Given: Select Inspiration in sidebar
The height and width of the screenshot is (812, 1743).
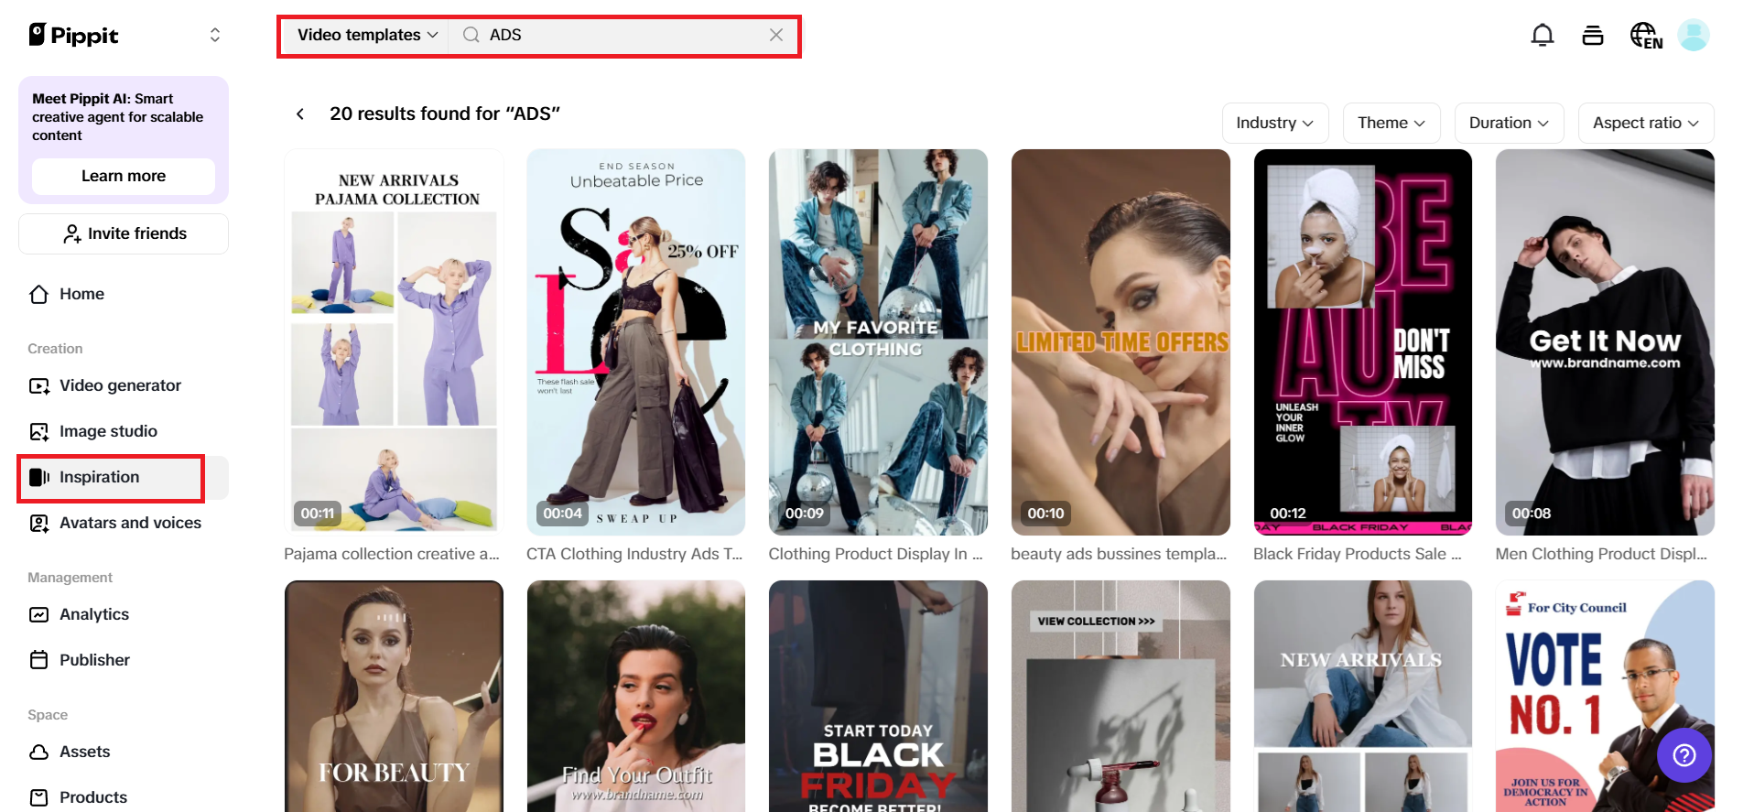Looking at the screenshot, I should point(124,477).
